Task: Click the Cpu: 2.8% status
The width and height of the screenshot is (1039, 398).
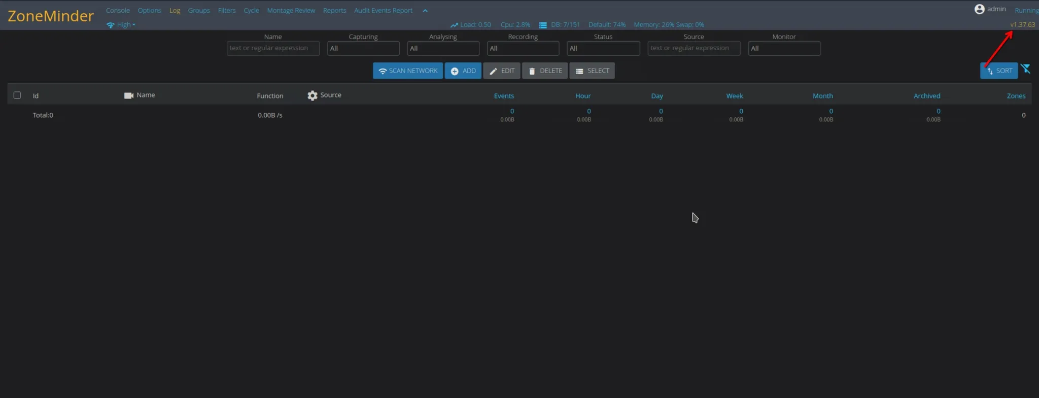Action: coord(515,24)
